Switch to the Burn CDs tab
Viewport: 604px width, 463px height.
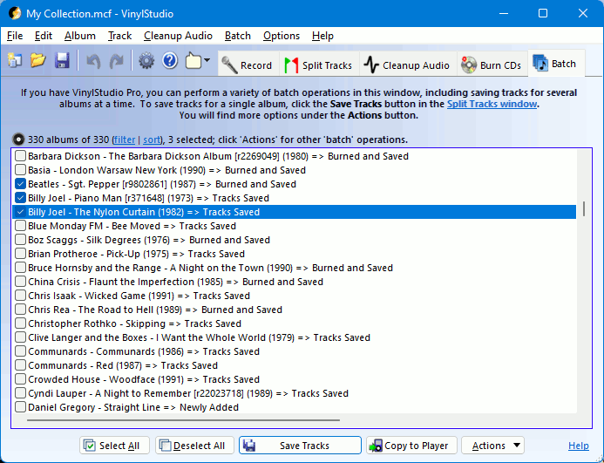pyautogui.click(x=492, y=65)
